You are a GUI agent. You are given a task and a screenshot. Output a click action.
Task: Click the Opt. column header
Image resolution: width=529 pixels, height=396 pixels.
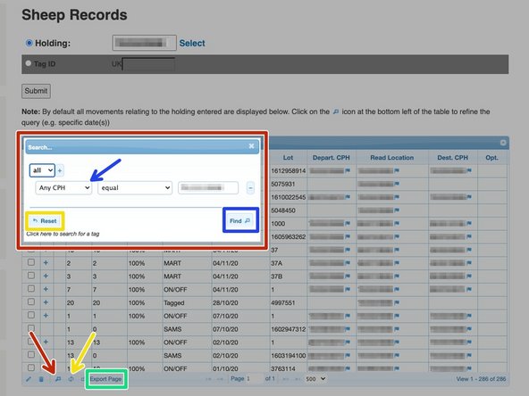[491, 158]
